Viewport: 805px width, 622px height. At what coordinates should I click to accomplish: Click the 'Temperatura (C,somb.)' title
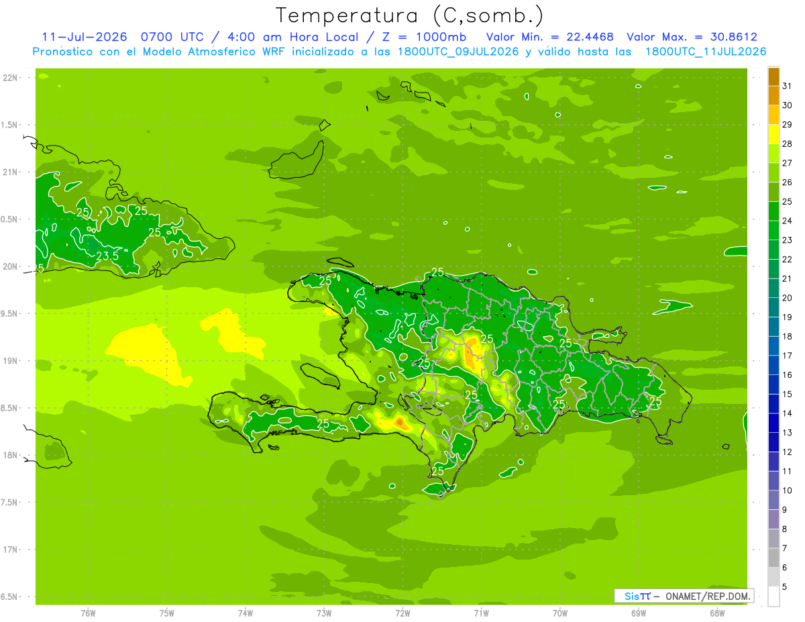410,15
